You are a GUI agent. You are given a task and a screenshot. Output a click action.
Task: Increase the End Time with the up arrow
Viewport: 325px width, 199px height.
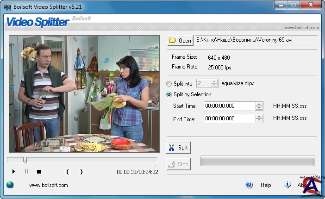tap(259, 116)
